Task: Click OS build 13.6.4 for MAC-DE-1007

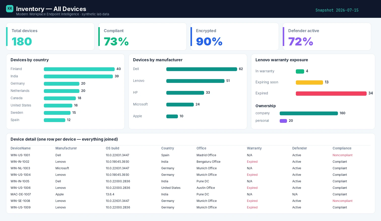Action: [x=110, y=194]
